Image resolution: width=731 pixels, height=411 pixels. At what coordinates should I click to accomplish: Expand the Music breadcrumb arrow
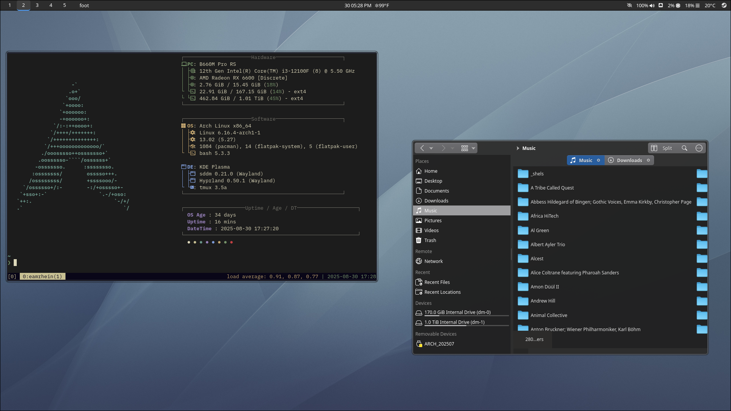518,148
